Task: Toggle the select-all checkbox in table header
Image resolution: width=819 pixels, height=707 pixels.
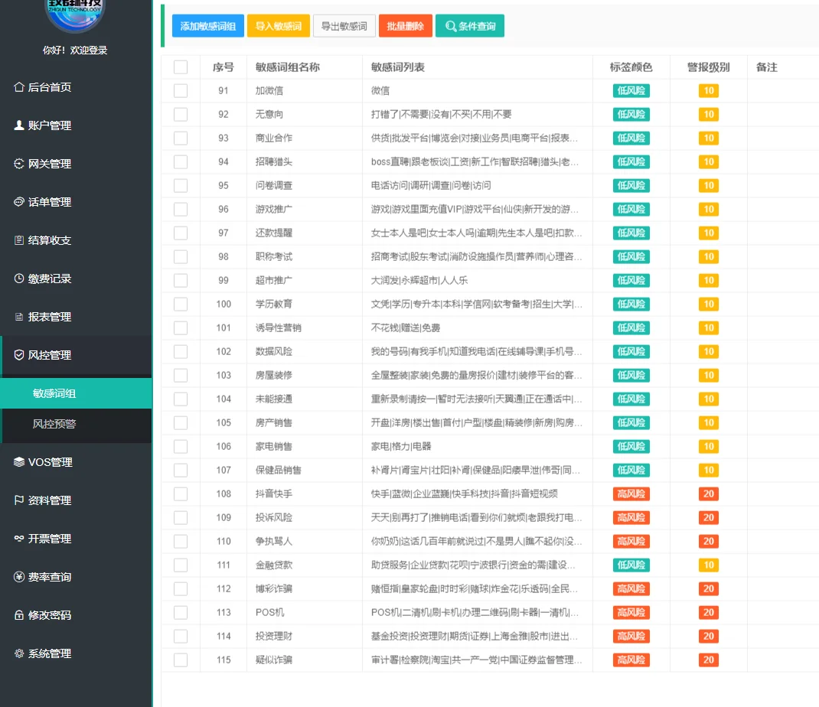Action: click(x=181, y=67)
